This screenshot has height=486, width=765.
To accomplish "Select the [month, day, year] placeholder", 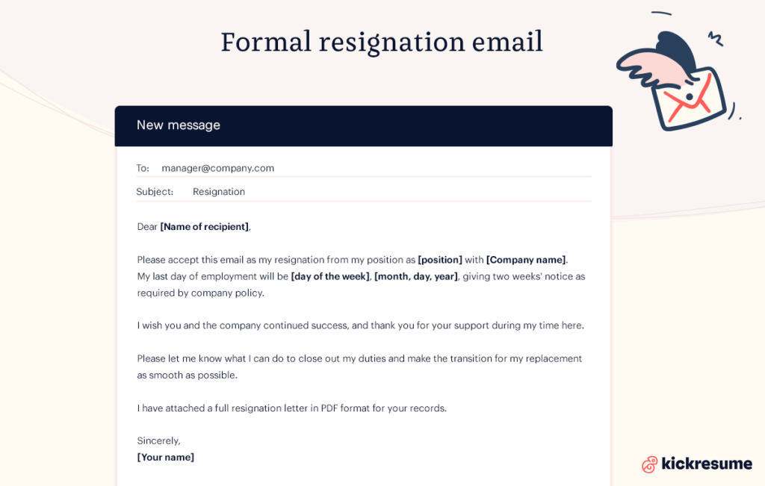I will click(416, 276).
